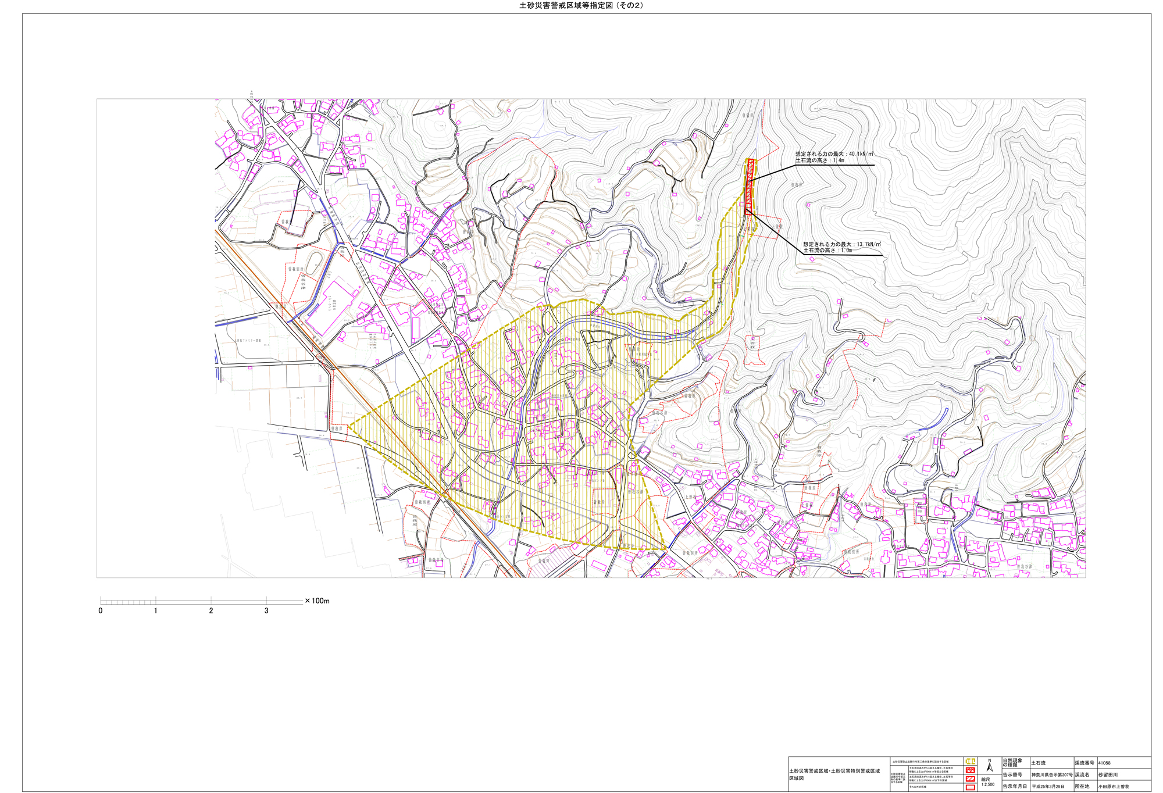Click the north arrow compass symbol
This screenshot has height=793, width=1163.
(989, 766)
